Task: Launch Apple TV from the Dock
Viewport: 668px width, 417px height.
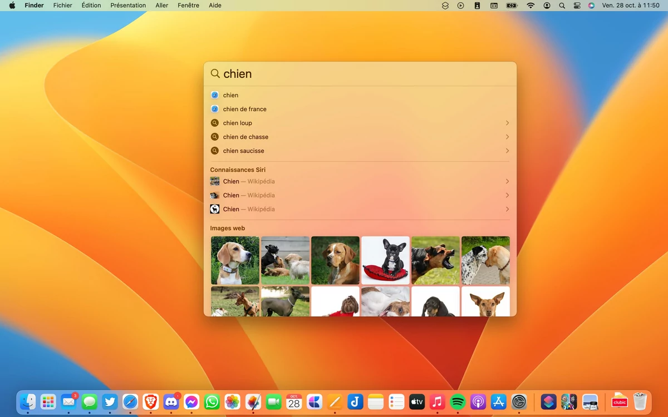Action: coord(417,401)
